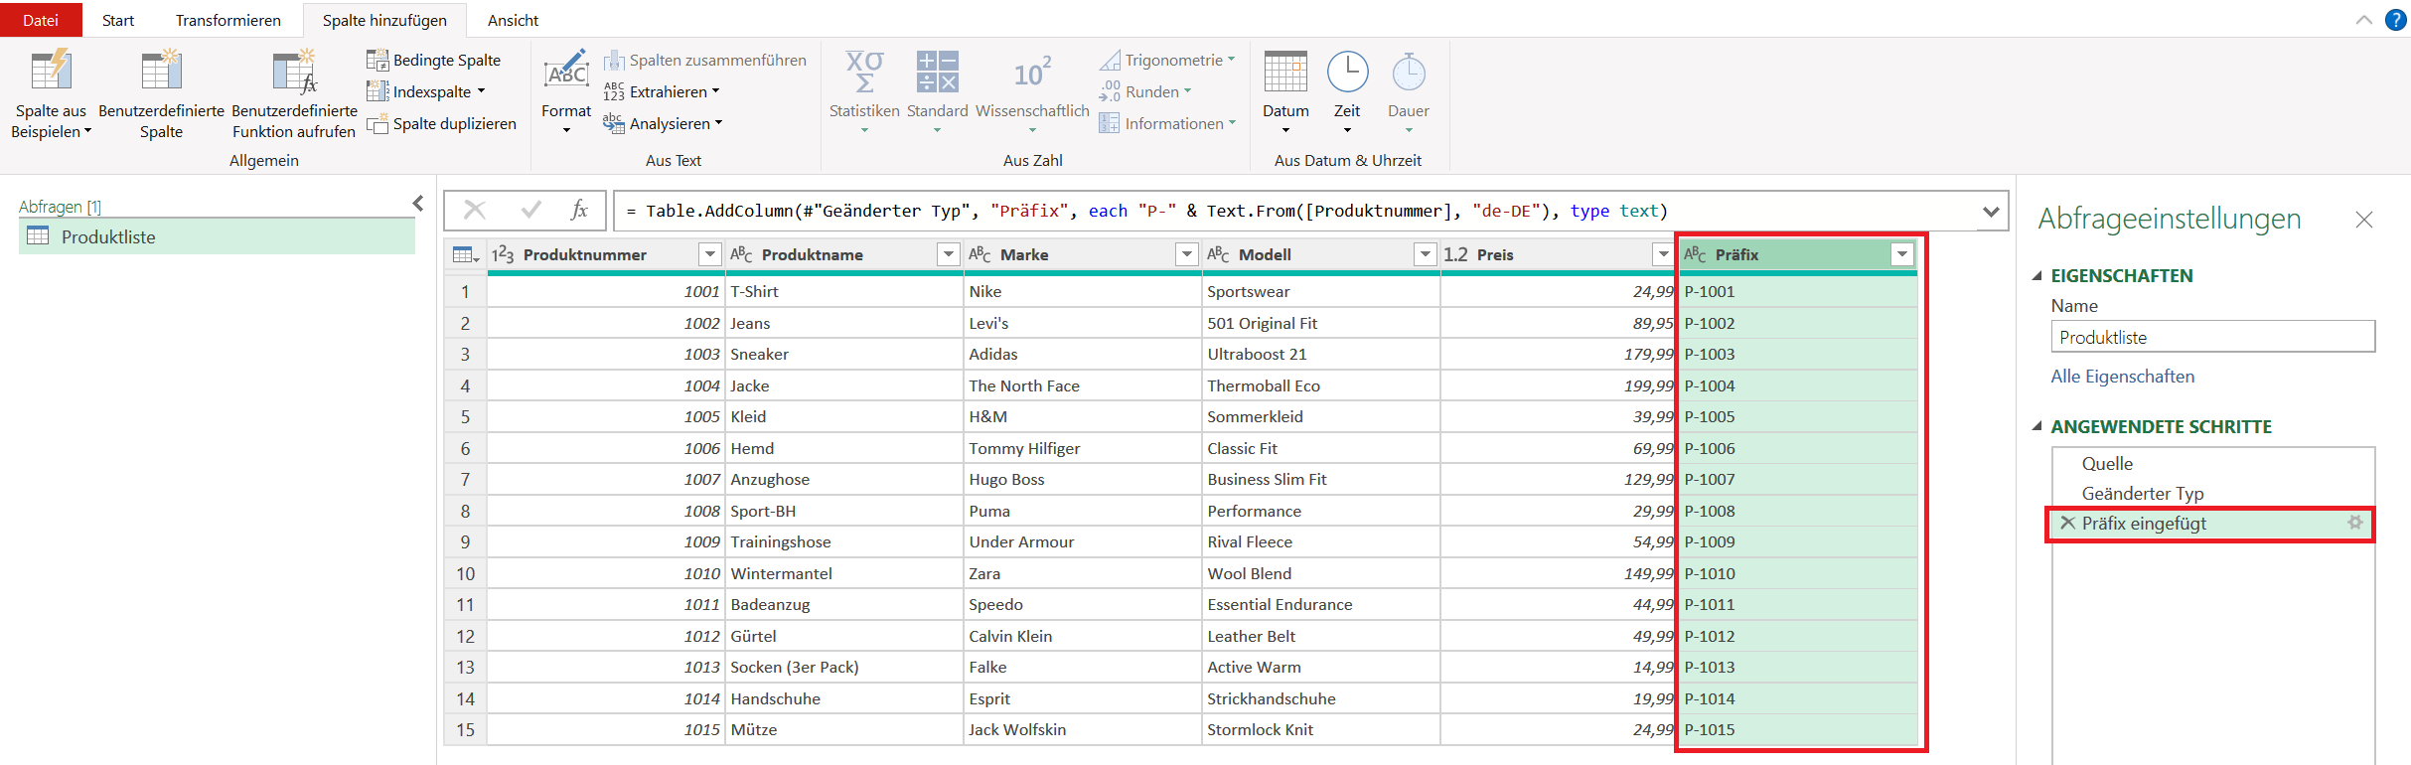The image size is (2411, 765).
Task: Confirm formula with checkmark icon
Action: pyautogui.click(x=531, y=210)
